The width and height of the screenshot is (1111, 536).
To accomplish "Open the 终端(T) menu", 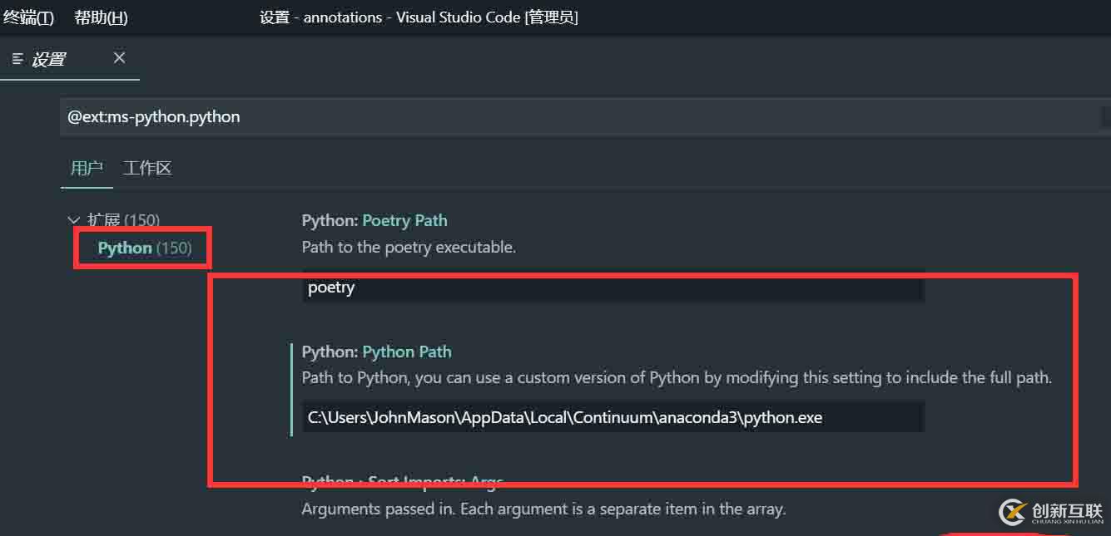I will [27, 17].
